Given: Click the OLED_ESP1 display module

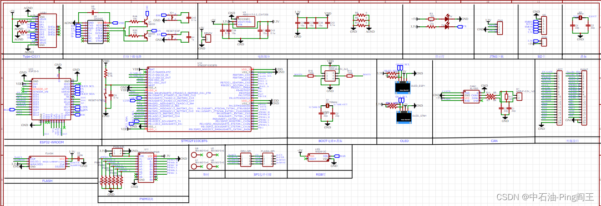Looking at the screenshot, I should tap(402, 85).
